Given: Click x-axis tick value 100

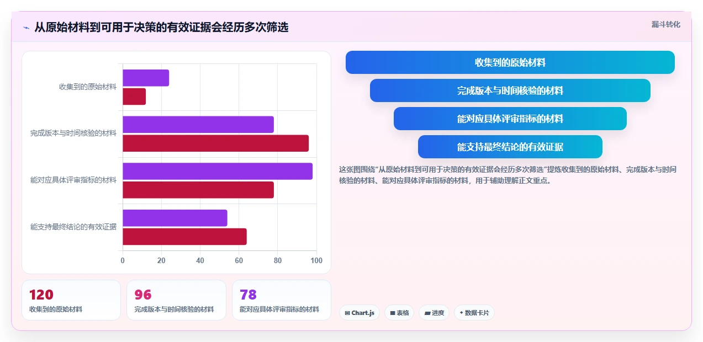Looking at the screenshot, I should click(x=316, y=261).
